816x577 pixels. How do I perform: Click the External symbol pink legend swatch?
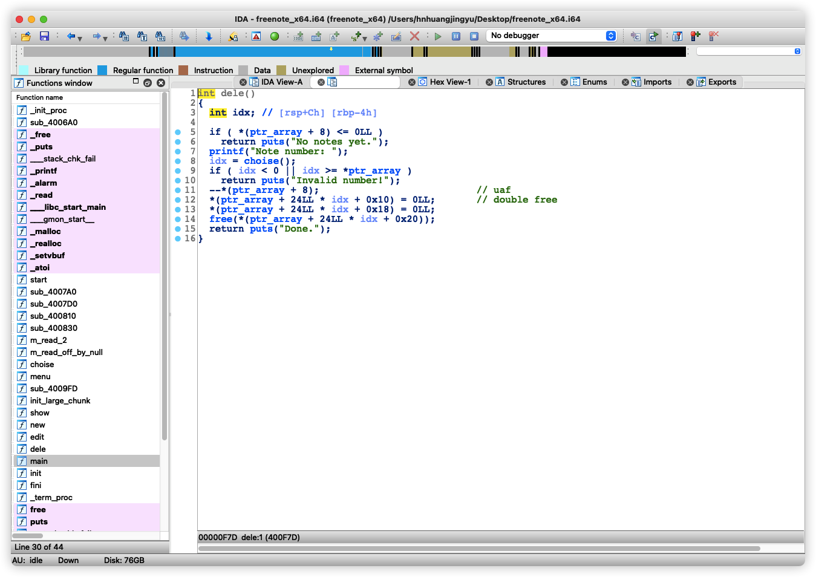(344, 70)
